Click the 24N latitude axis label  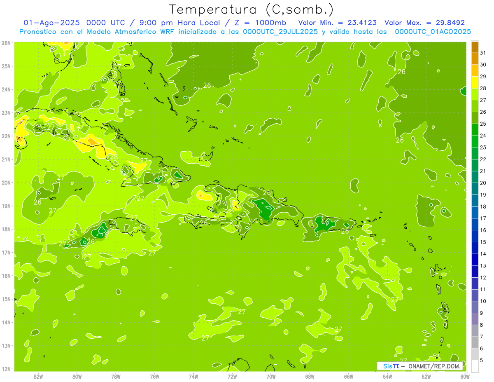pos(6,89)
